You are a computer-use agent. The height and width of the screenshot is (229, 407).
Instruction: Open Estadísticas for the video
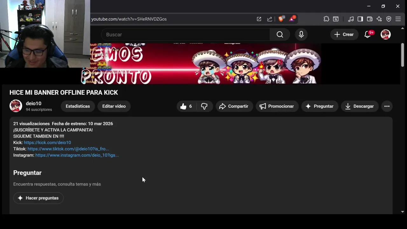(x=78, y=106)
